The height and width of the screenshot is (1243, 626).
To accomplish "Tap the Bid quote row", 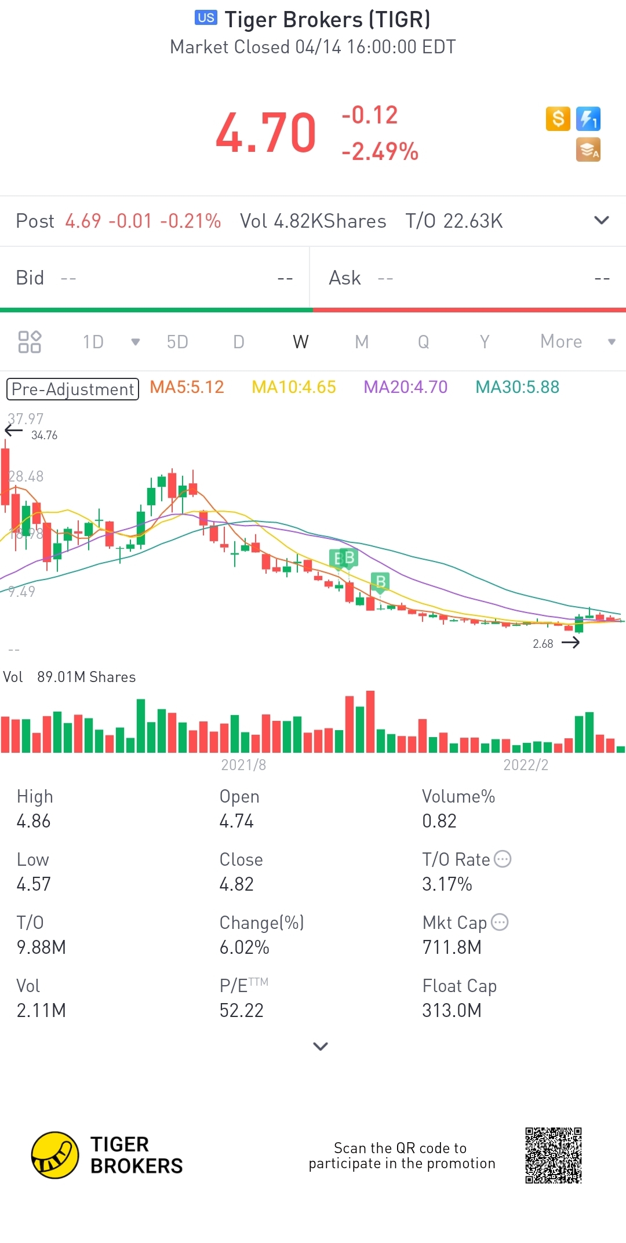I will (x=154, y=278).
